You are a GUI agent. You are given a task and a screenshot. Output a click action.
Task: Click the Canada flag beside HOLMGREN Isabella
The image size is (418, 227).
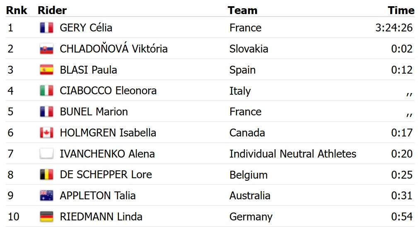pos(46,133)
